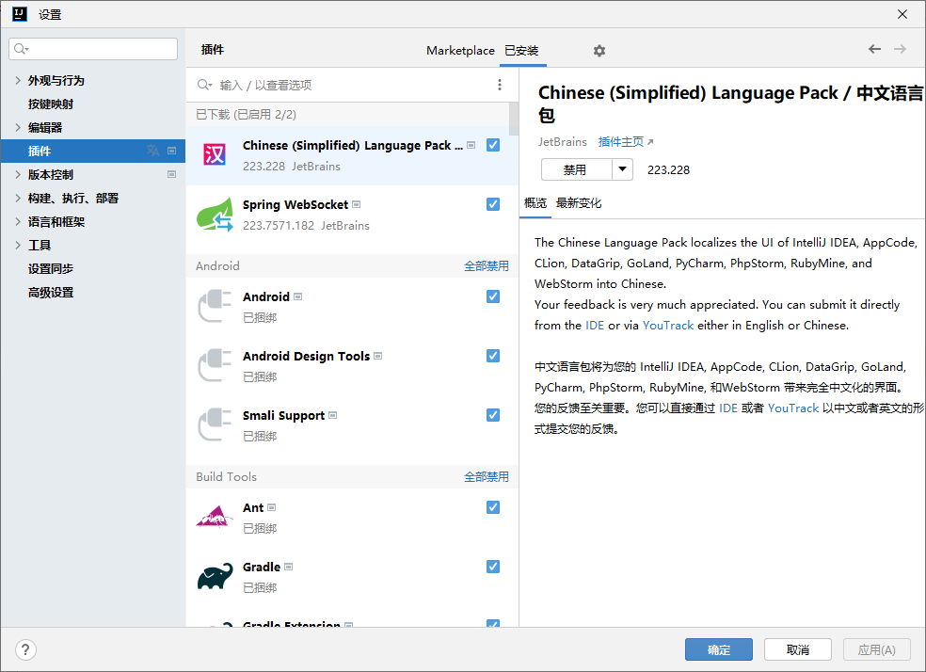Expand the 编辑器 settings node
The height and width of the screenshot is (672, 926).
18,127
